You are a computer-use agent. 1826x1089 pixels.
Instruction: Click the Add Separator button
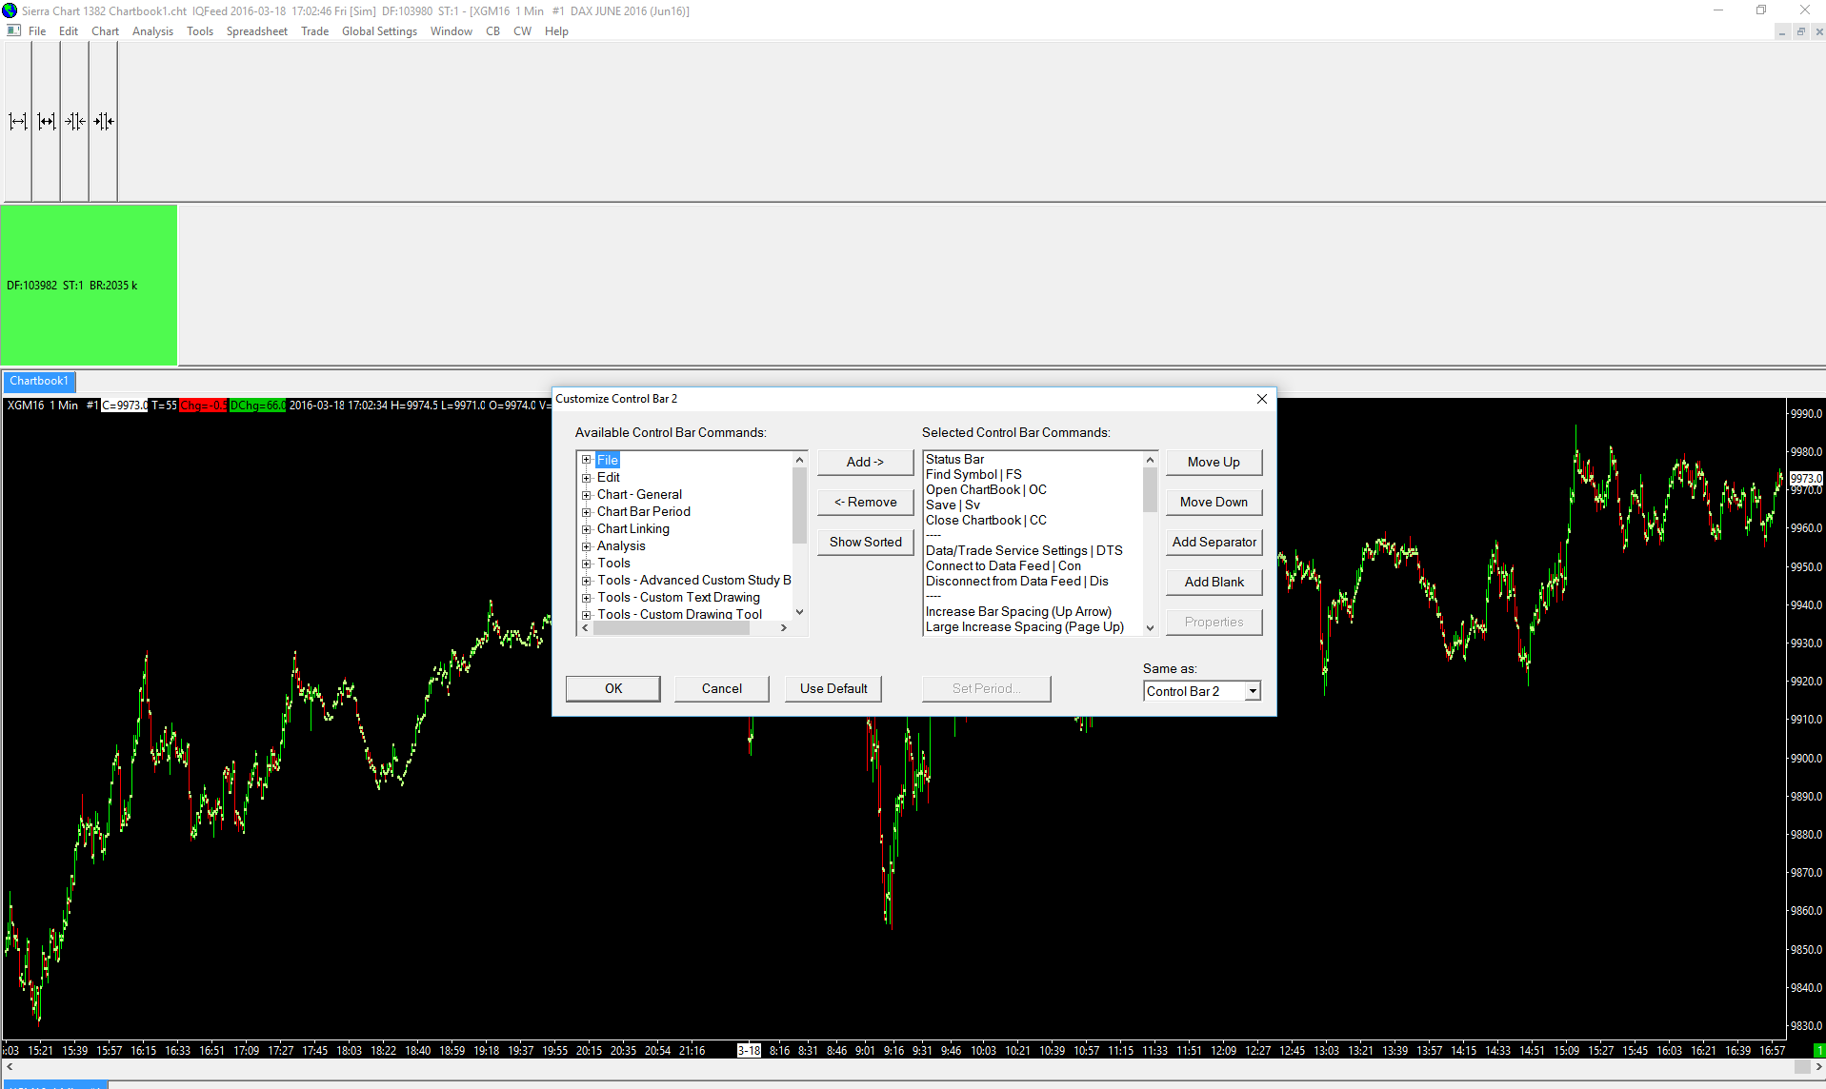point(1214,542)
